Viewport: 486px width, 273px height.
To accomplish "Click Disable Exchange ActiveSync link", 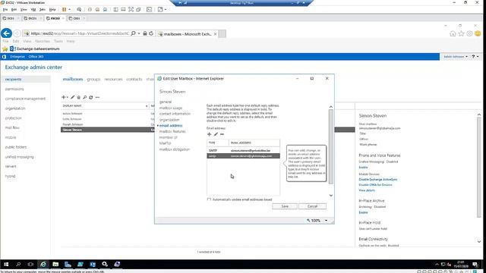I will 378,180.
